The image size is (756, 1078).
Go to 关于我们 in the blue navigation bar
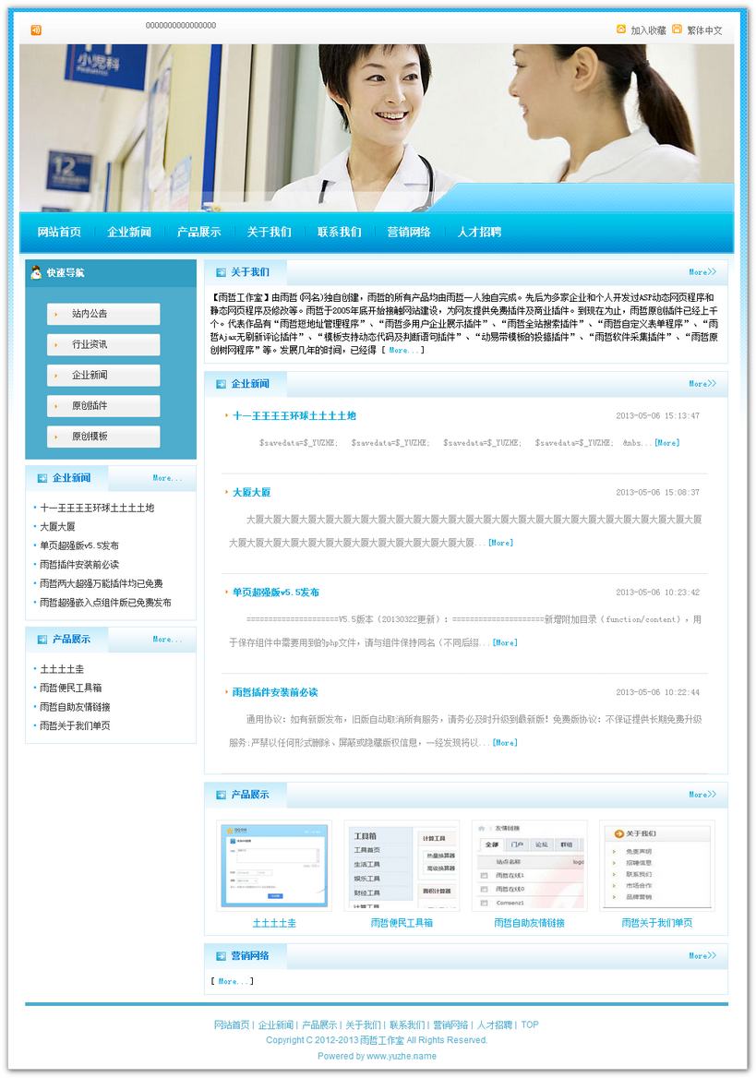pos(269,232)
